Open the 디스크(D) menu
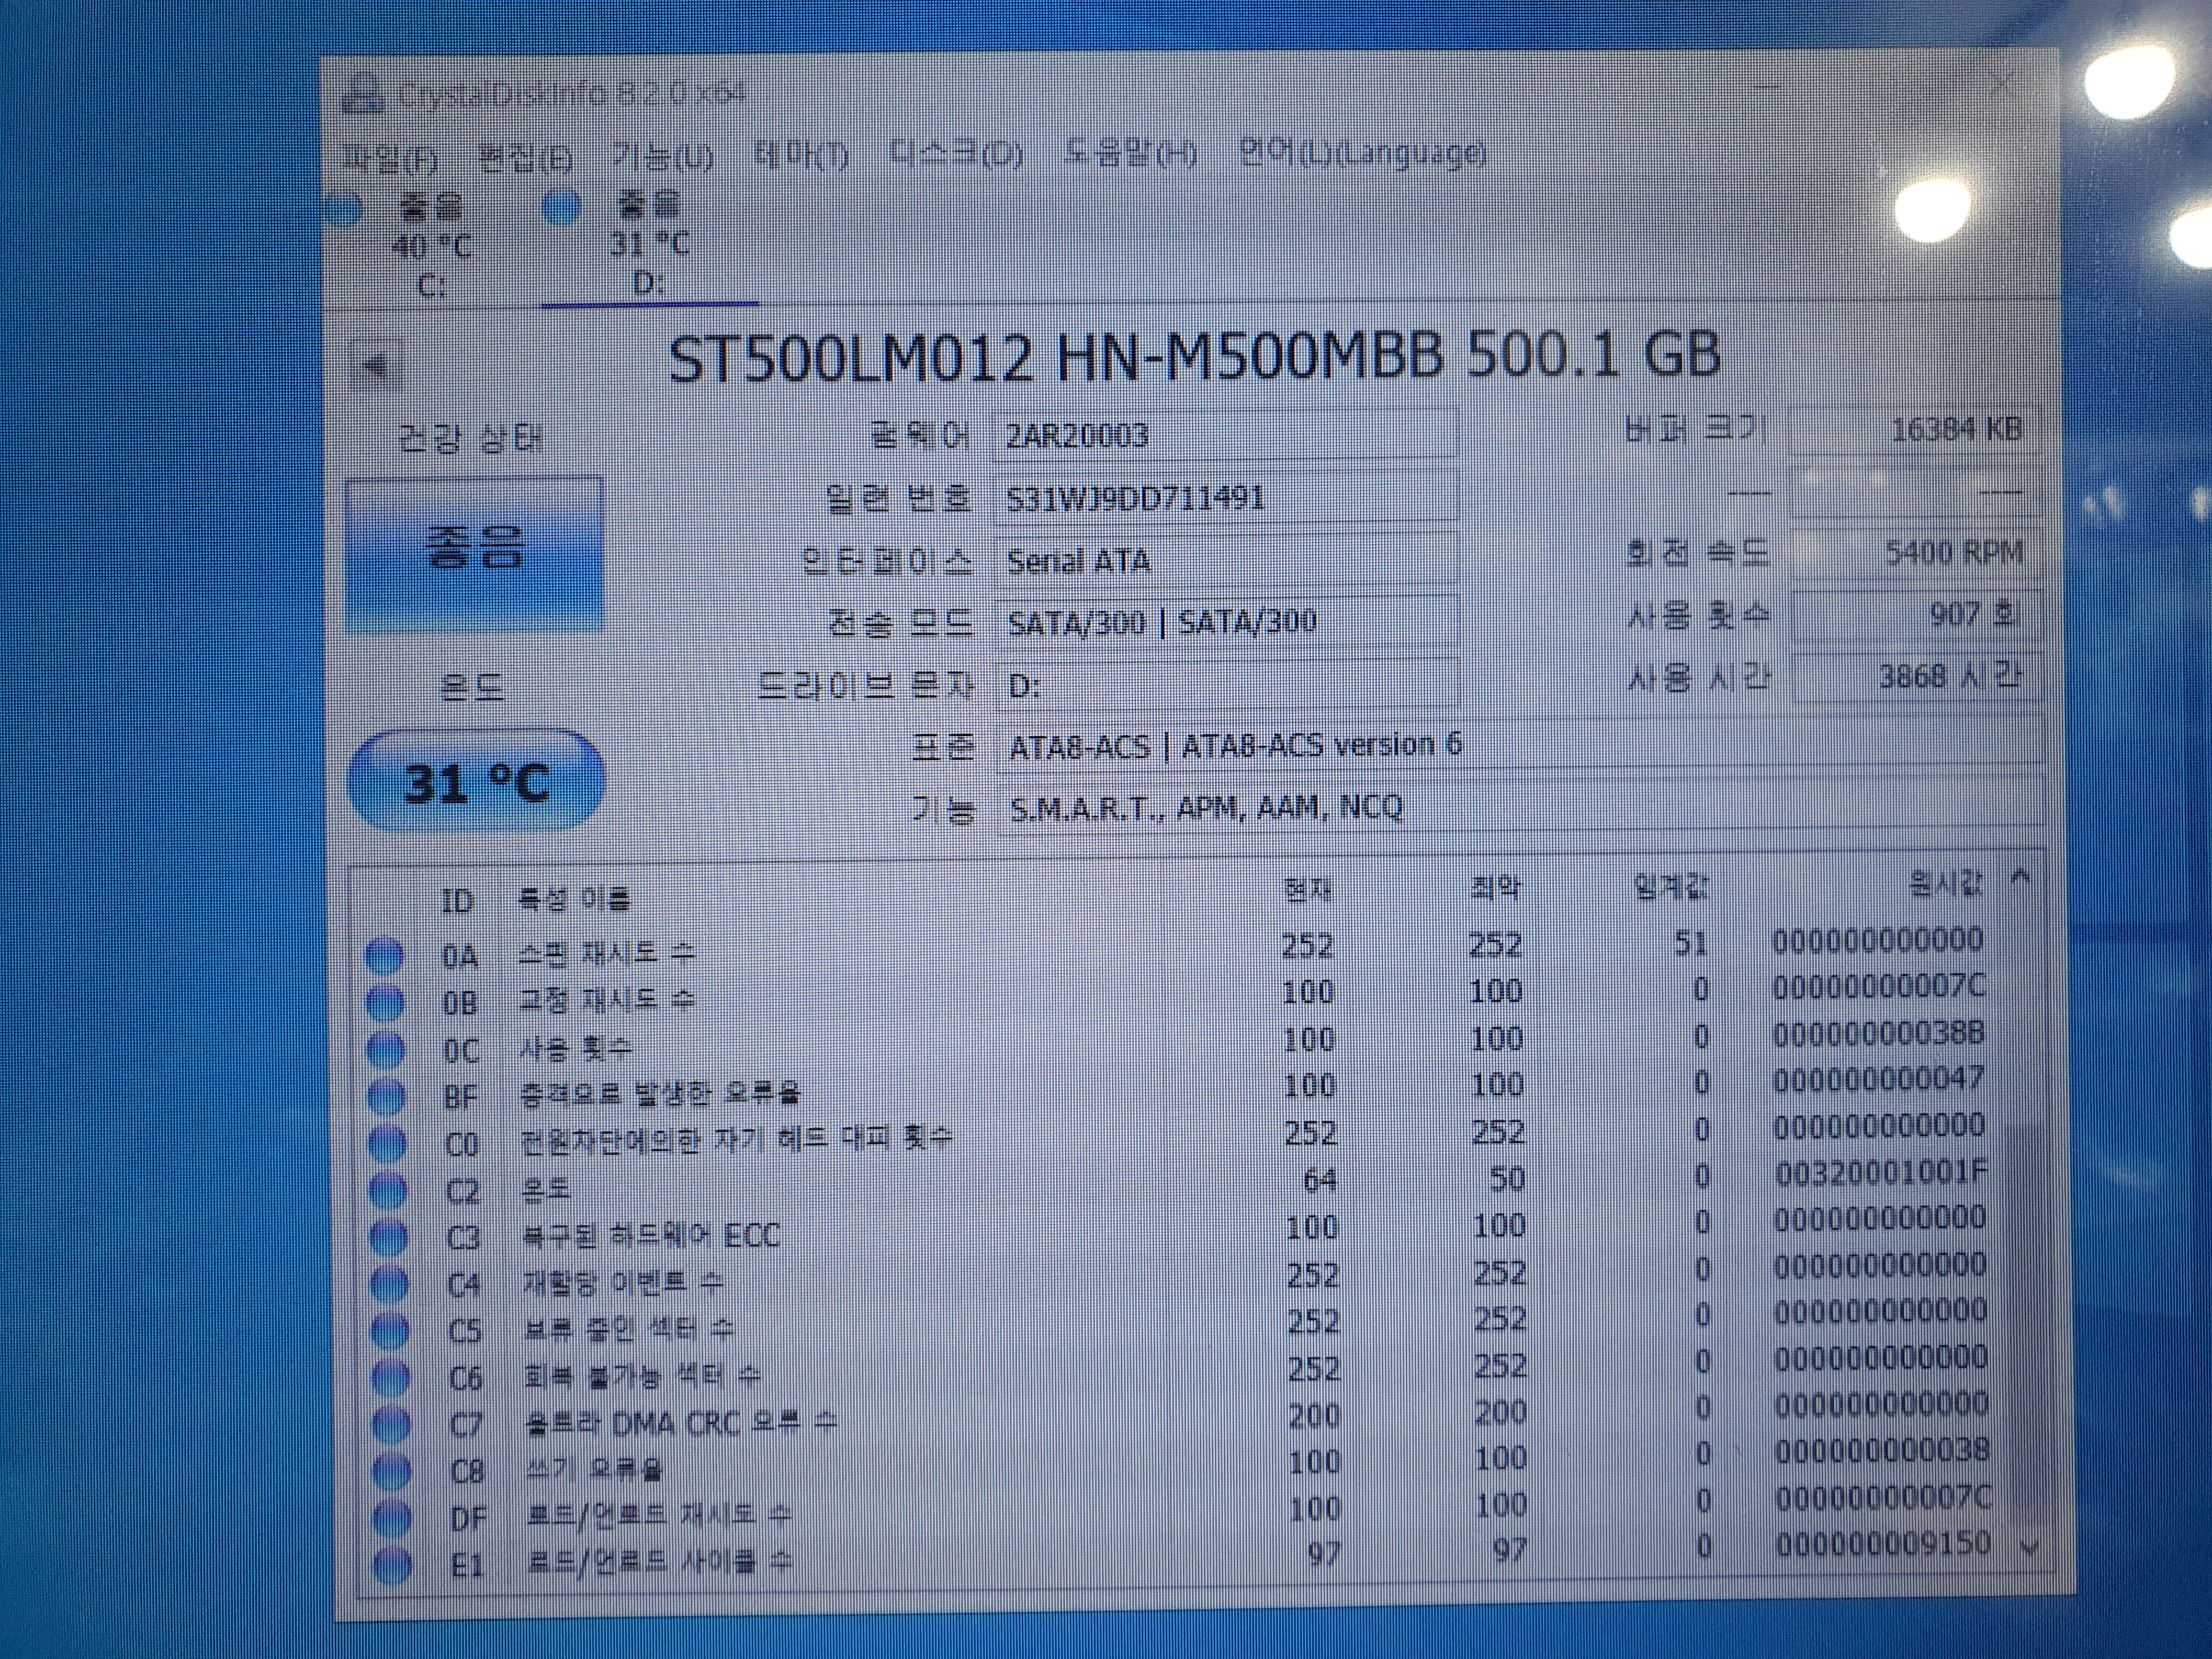The height and width of the screenshot is (1659, 2212). (956, 154)
